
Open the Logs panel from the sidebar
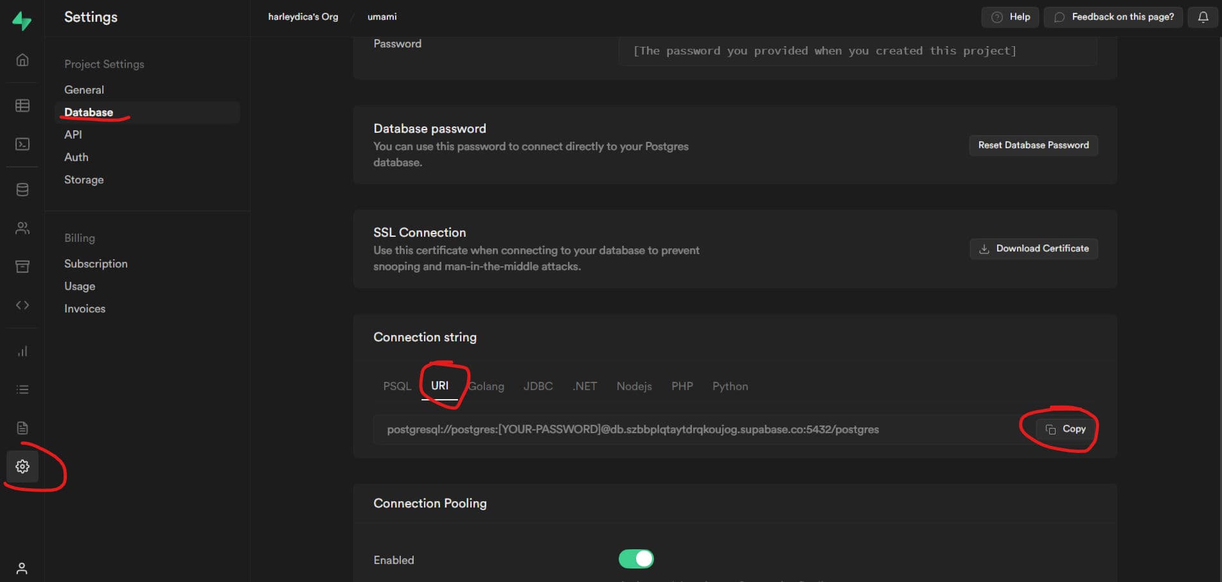(22, 389)
